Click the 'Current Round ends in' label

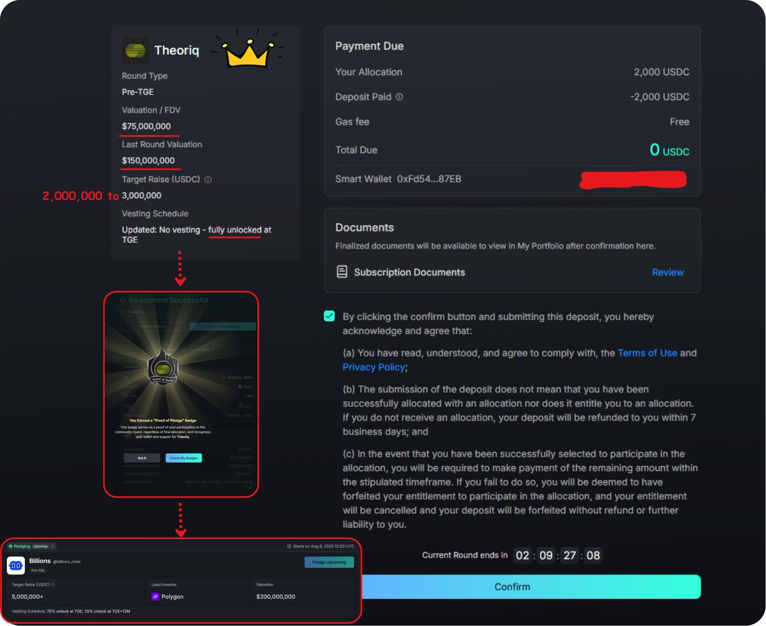pos(465,555)
